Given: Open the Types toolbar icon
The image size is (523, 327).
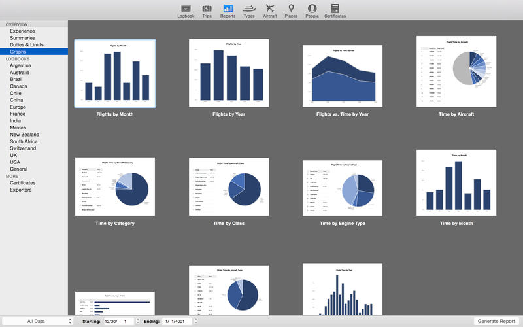Looking at the screenshot, I should 248,9.
